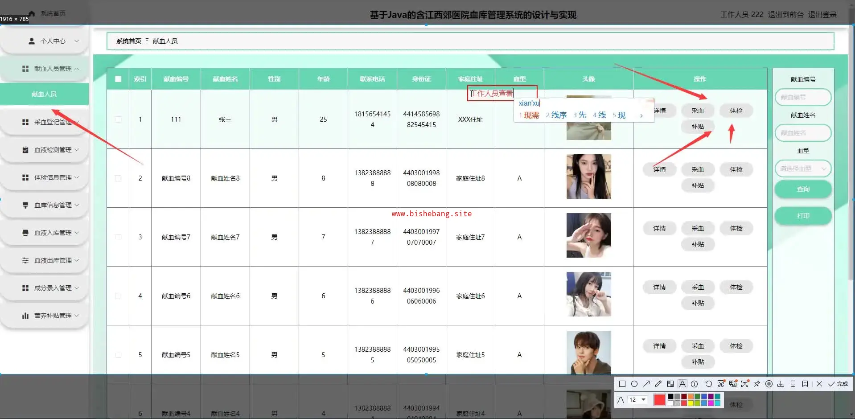The image size is (855, 419).
Task: Activate the mosaic blur tool
Action: pyautogui.click(x=670, y=384)
